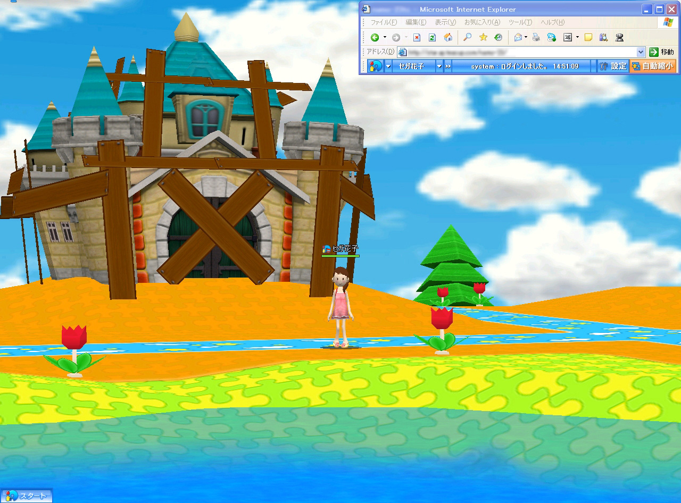The image size is (681, 503).
Task: Open Favorites with the star icon
Action: pyautogui.click(x=483, y=37)
